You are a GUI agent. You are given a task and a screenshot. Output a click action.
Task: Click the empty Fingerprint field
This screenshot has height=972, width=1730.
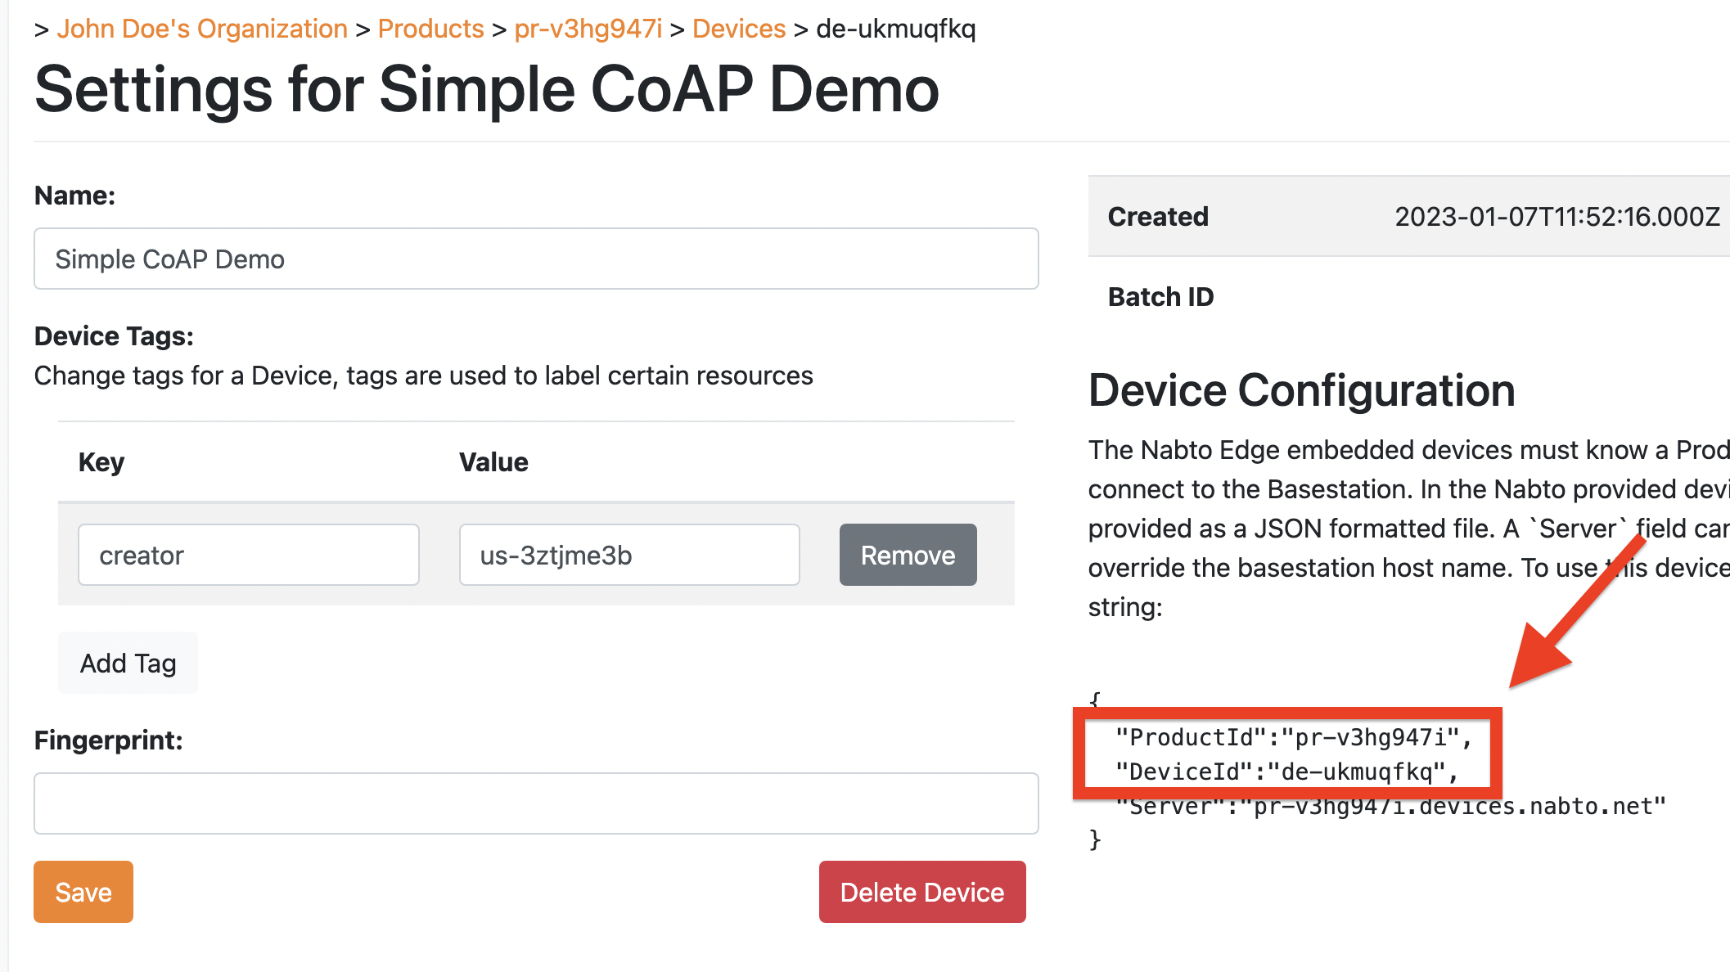536,803
